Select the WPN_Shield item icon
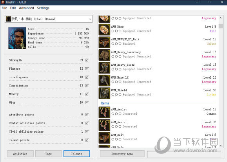Screen dimensions: 227x162 [104, 93]
